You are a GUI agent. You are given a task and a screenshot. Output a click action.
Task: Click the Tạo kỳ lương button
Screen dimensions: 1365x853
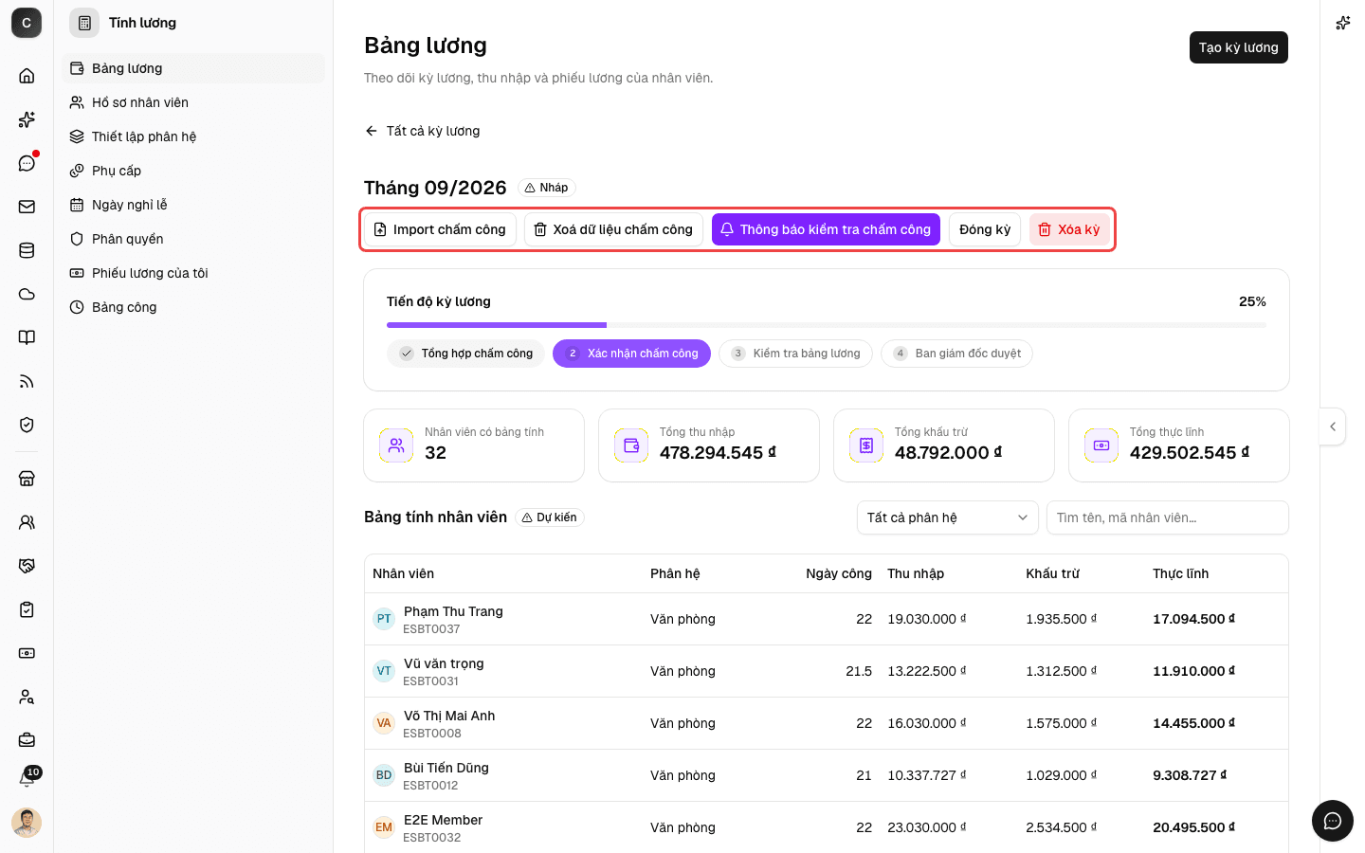coord(1238,47)
